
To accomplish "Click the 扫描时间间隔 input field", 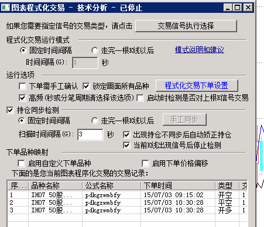I will 90,135.
